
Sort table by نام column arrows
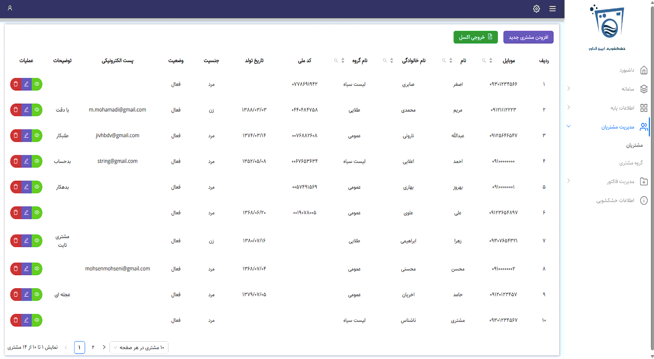click(451, 61)
